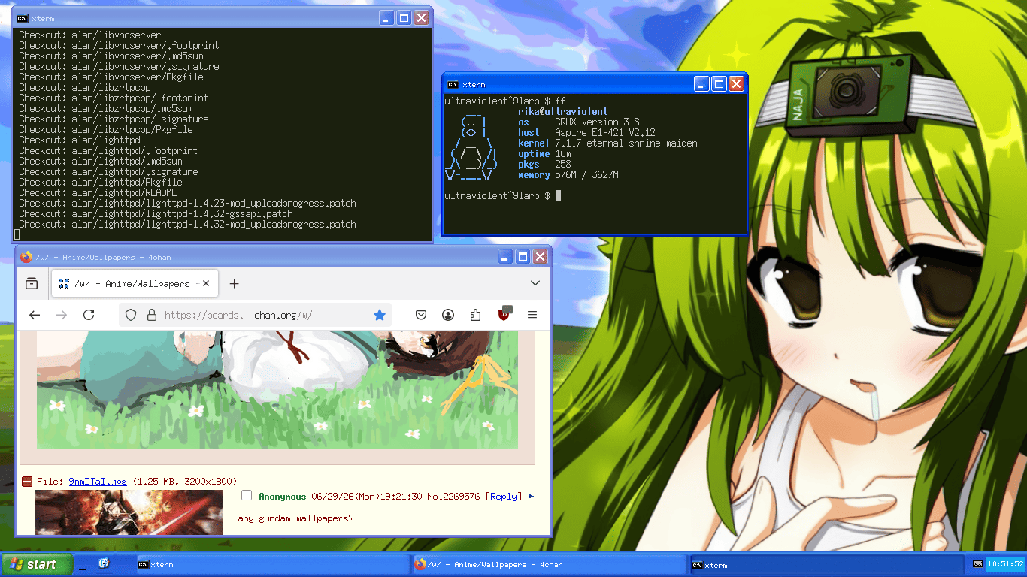This screenshot has width=1027, height=577.
Task: Click the title icon of the Checkout xterm window
Action: [23, 18]
